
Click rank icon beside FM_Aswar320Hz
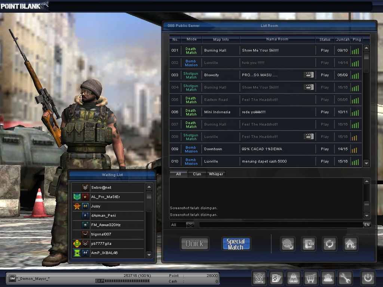85,225
